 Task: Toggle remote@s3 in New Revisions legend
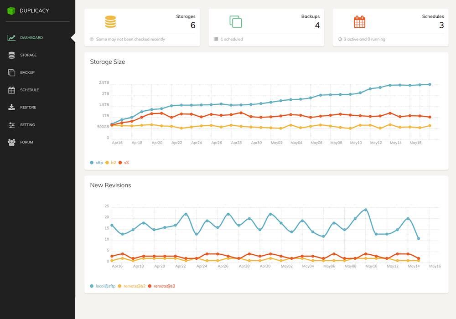click(x=164, y=286)
